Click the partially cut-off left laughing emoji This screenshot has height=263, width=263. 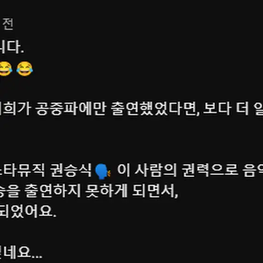point(6,69)
